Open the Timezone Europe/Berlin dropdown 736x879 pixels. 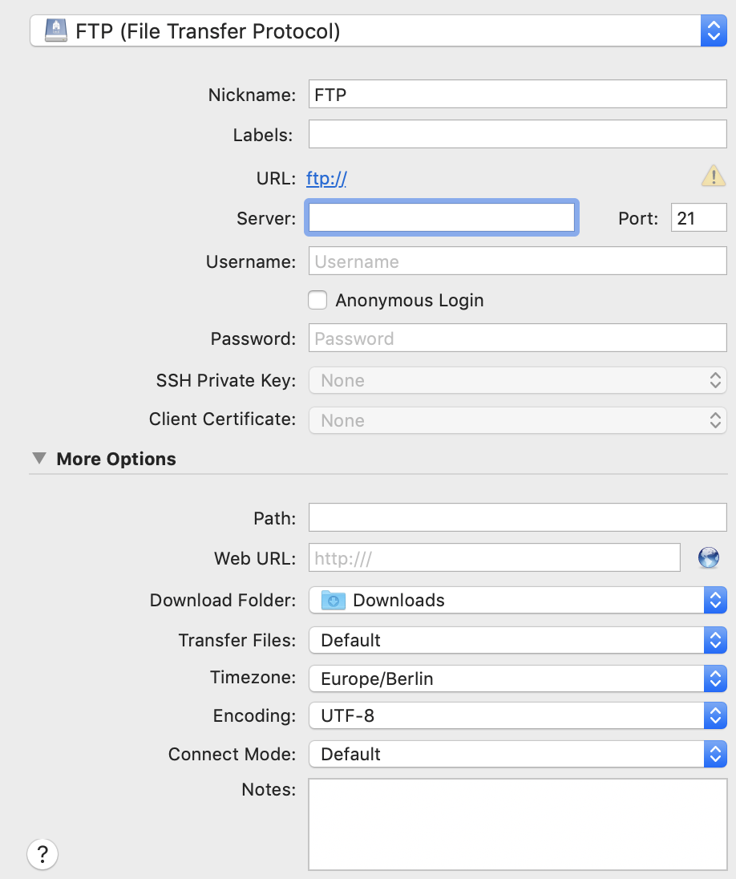click(517, 678)
